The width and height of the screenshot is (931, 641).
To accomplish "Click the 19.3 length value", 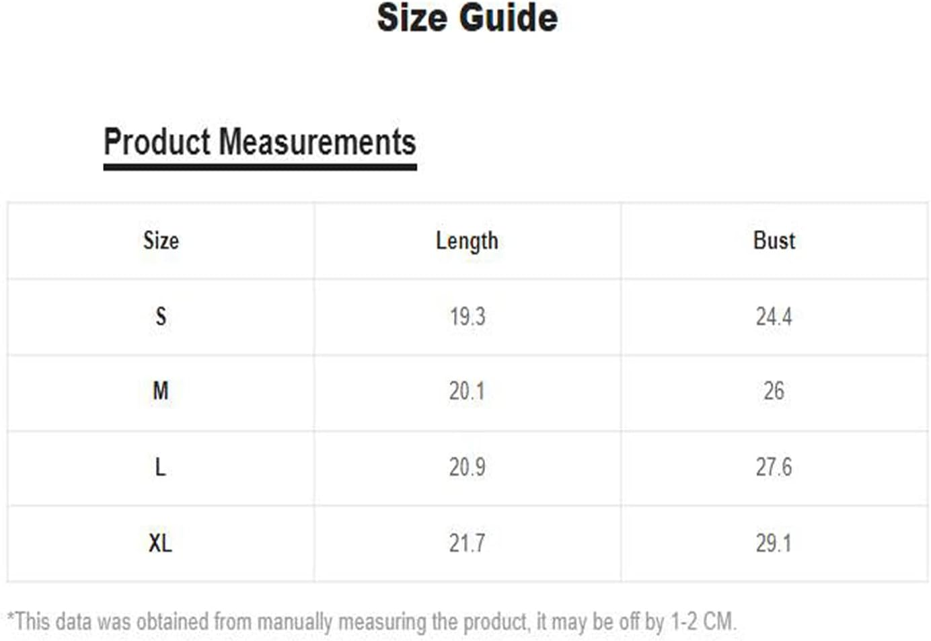I will (467, 316).
